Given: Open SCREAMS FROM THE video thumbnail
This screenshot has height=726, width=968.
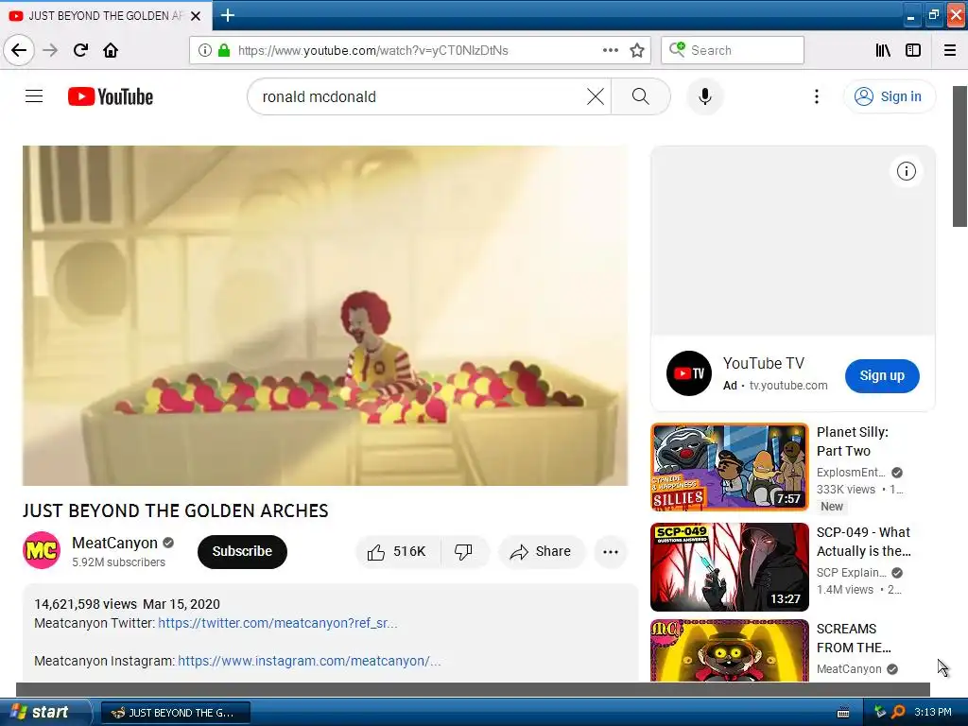Looking at the screenshot, I should click(x=729, y=650).
